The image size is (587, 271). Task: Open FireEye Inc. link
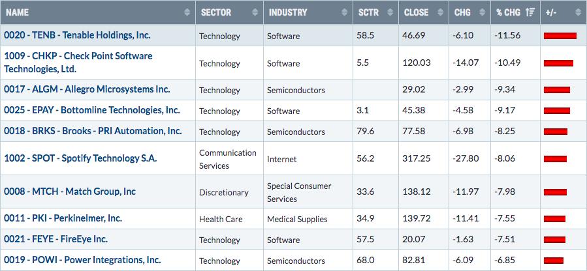coord(56,239)
